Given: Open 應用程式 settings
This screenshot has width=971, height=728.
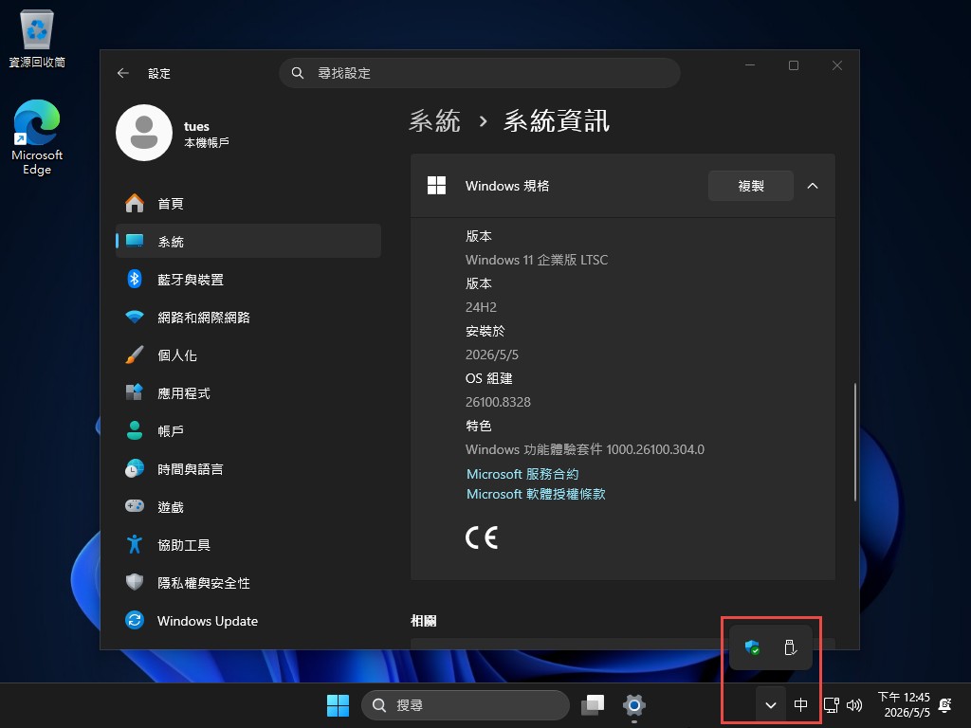Looking at the screenshot, I should click(248, 393).
